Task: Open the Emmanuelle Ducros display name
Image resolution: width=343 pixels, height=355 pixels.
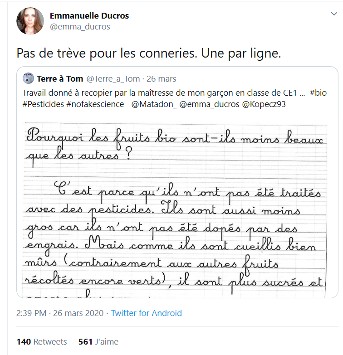Action: (x=89, y=15)
